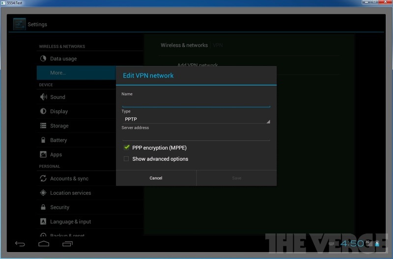Select the Apps icon in sidebar
The width and height of the screenshot is (393, 259).
point(43,155)
